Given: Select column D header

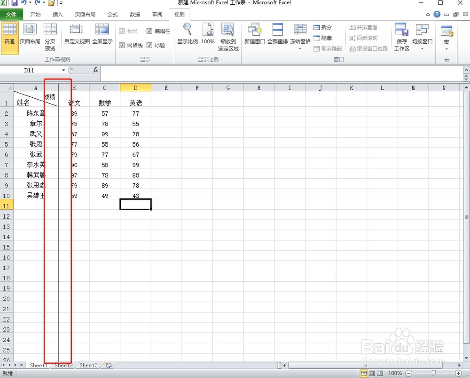Looking at the screenshot, I should click(x=135, y=88).
